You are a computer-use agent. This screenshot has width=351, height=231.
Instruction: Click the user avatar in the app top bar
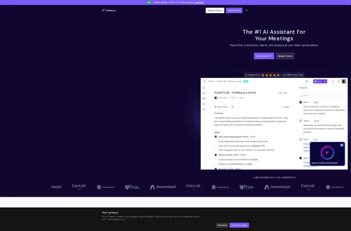tap(344, 81)
